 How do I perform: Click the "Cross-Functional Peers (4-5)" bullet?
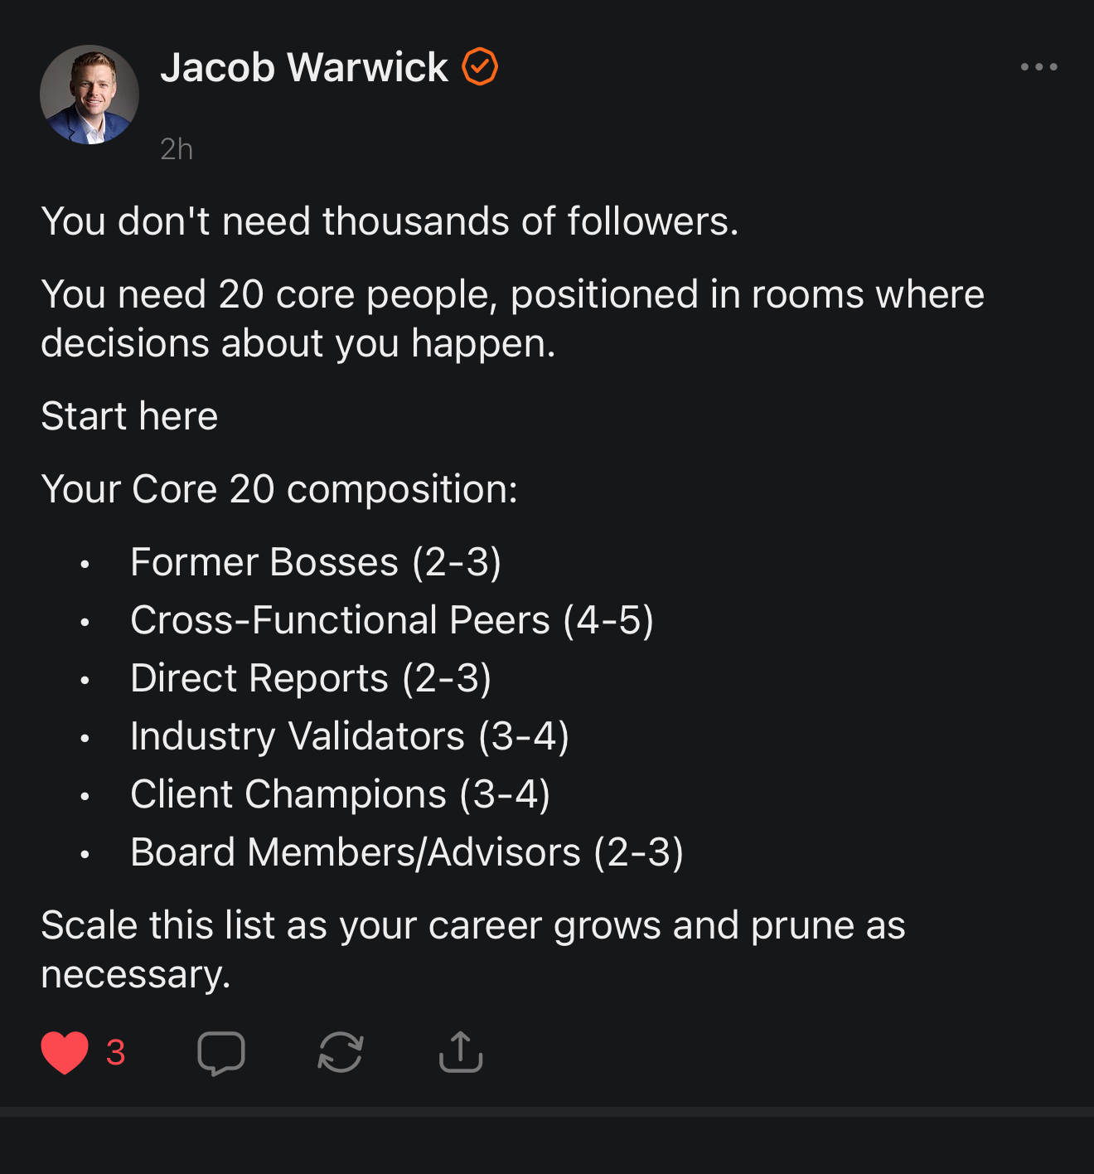point(391,620)
